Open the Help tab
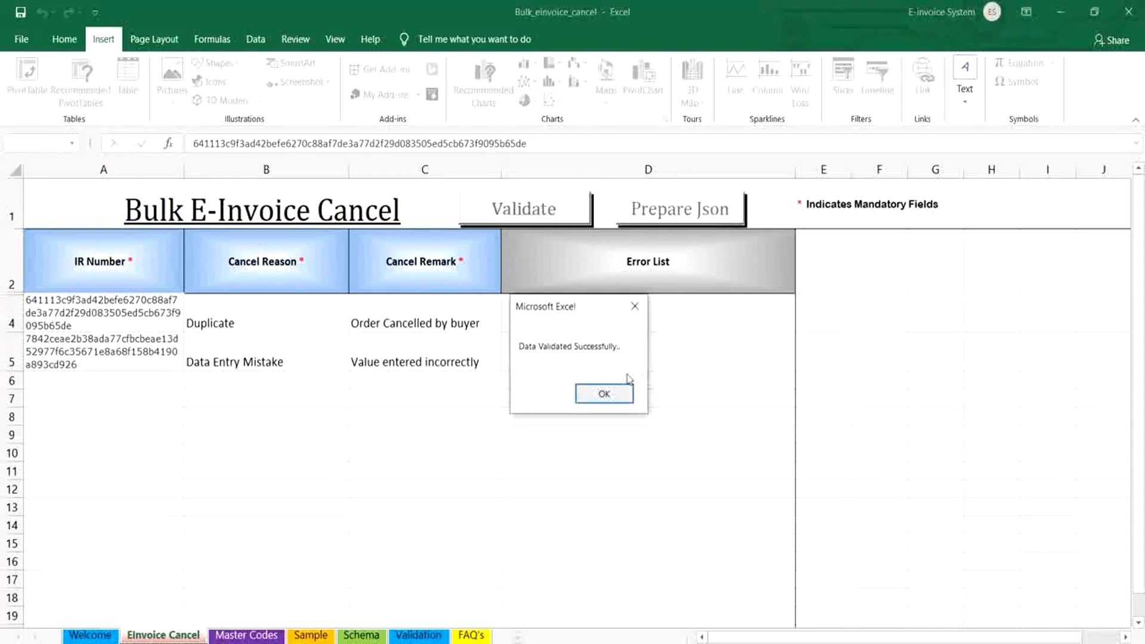Viewport: 1145px width, 644px height. [x=370, y=39]
